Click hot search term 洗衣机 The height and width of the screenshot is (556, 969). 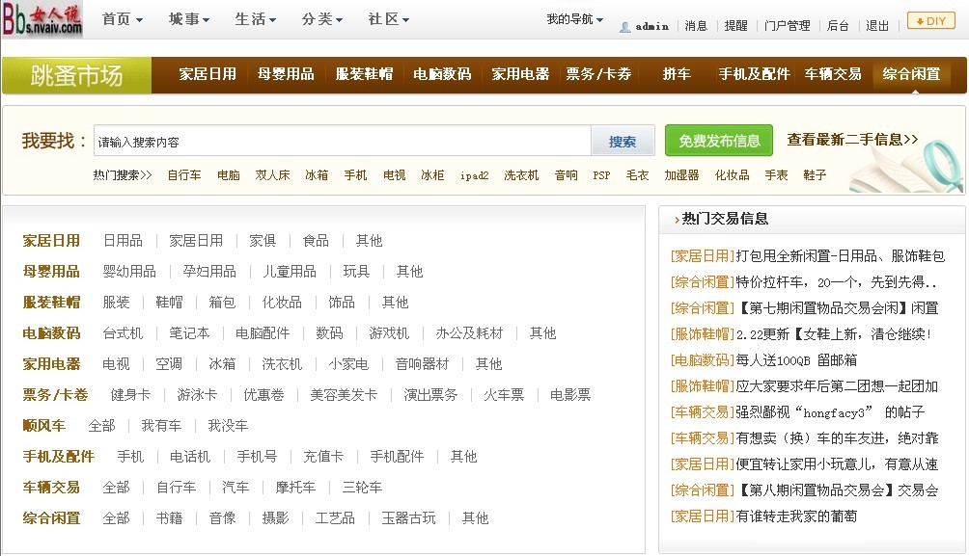[521, 175]
